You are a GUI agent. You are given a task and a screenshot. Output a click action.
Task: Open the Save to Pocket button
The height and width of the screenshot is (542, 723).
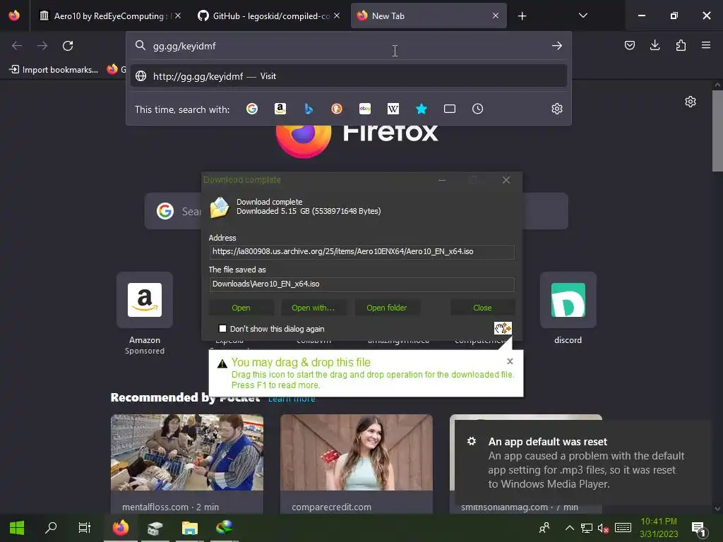tap(629, 45)
